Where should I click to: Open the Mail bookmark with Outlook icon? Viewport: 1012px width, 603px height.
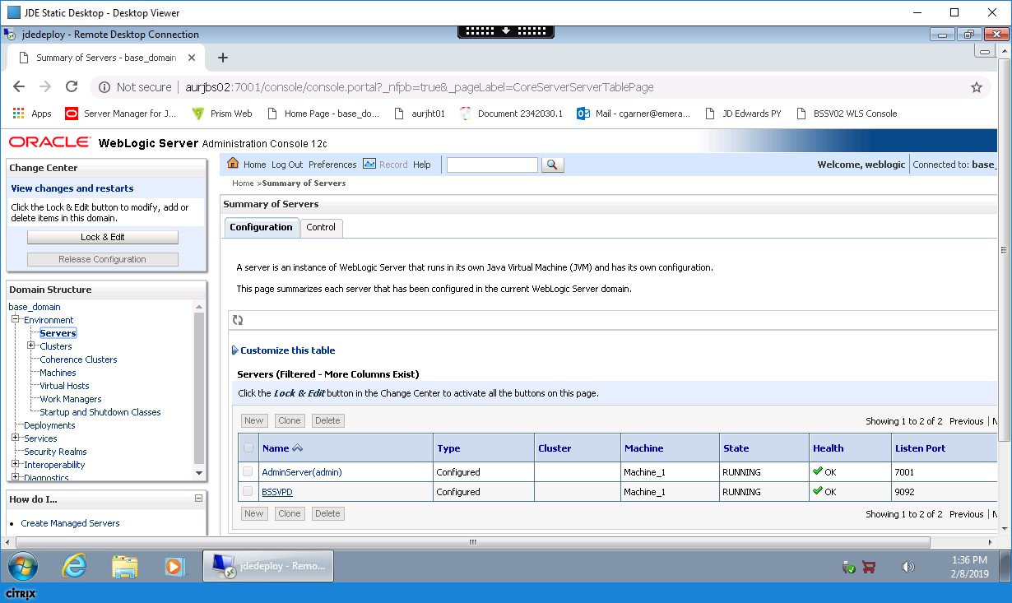(x=633, y=114)
